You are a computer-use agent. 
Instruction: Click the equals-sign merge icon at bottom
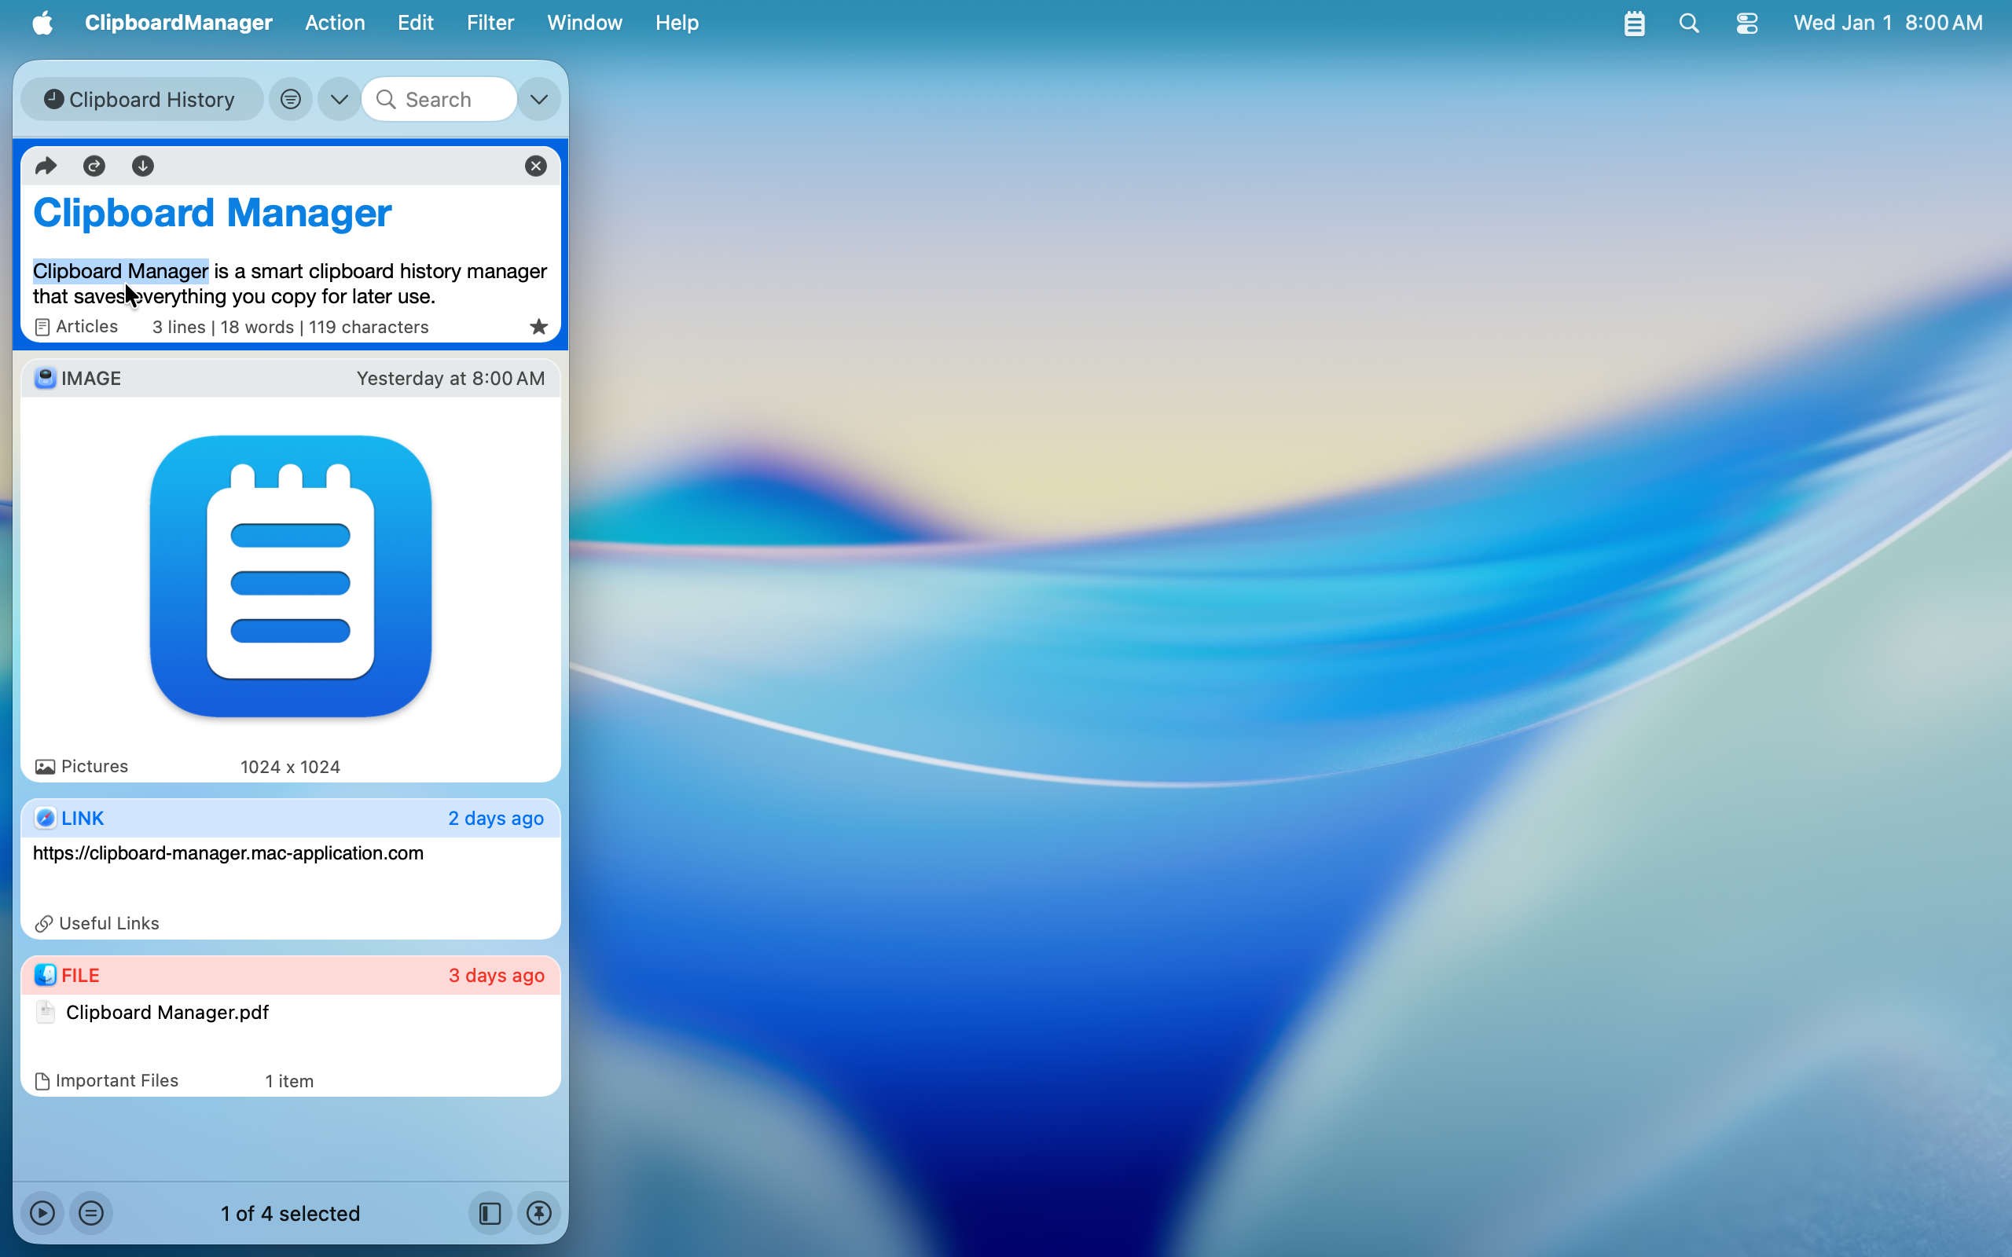point(91,1213)
